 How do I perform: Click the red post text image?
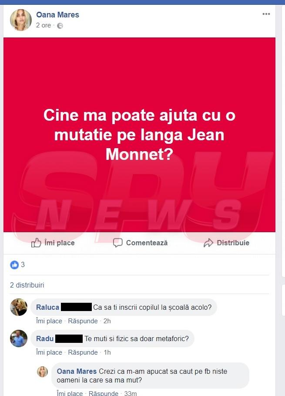tap(139, 135)
